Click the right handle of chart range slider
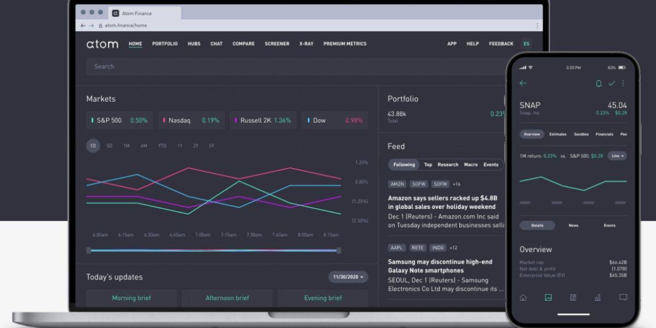This screenshot has width=656, height=328. (339, 250)
